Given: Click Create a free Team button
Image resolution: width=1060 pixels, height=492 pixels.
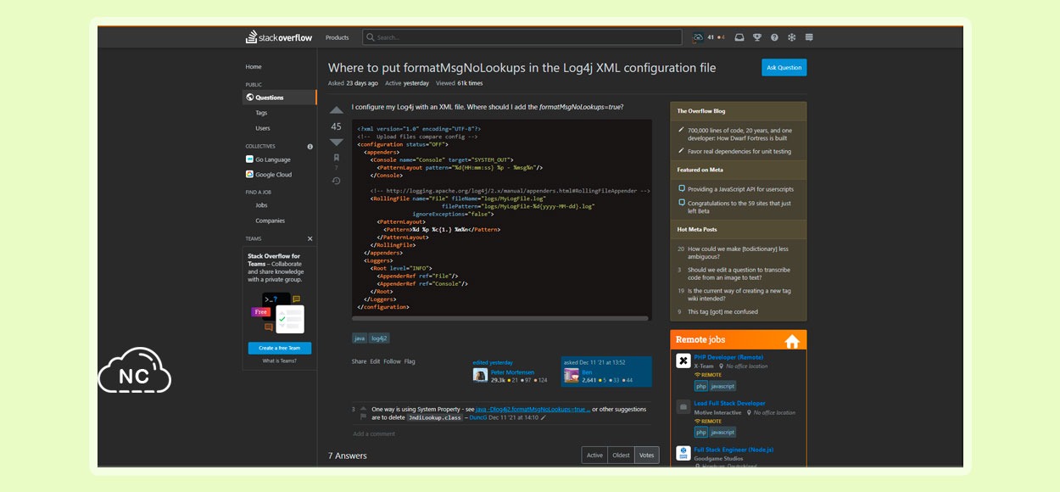Looking at the screenshot, I should (x=280, y=348).
